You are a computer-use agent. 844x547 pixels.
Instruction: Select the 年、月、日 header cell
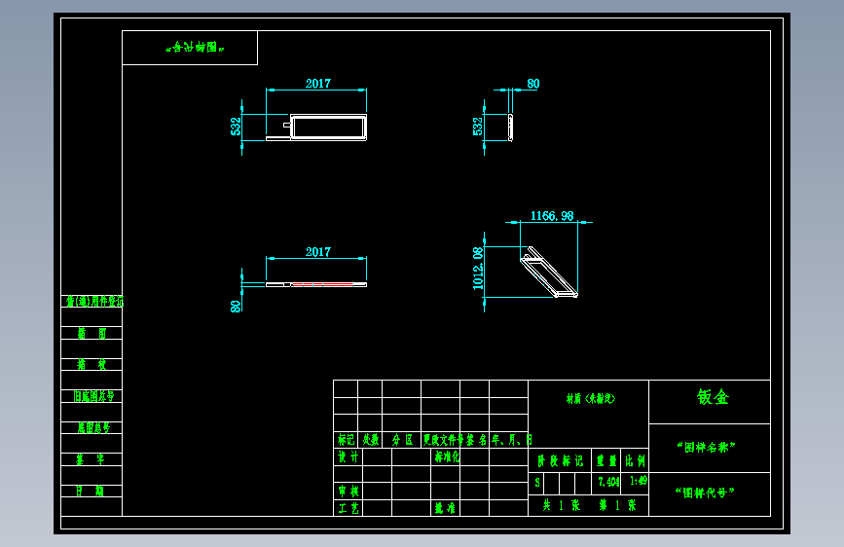(x=511, y=440)
